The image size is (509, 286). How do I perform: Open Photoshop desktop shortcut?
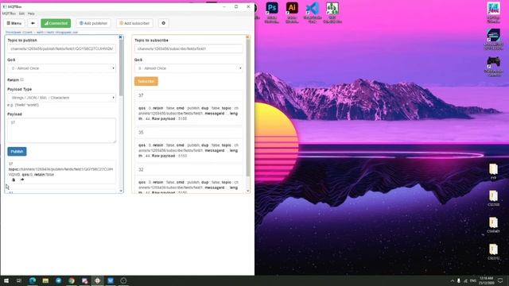click(272, 13)
